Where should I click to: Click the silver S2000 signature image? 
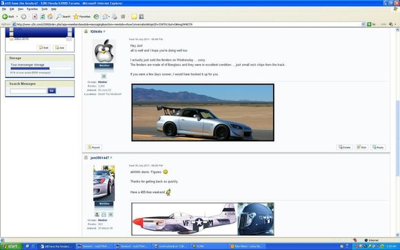pos(203,112)
